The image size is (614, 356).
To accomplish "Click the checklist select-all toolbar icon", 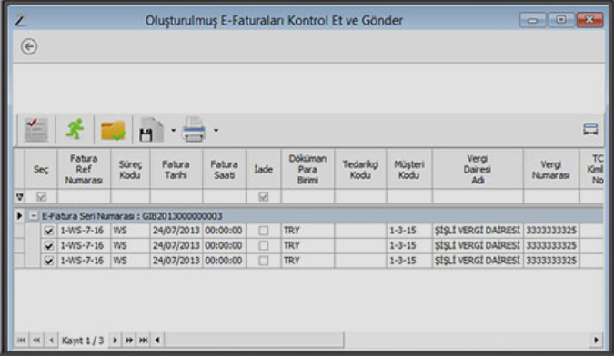I will pyautogui.click(x=36, y=129).
